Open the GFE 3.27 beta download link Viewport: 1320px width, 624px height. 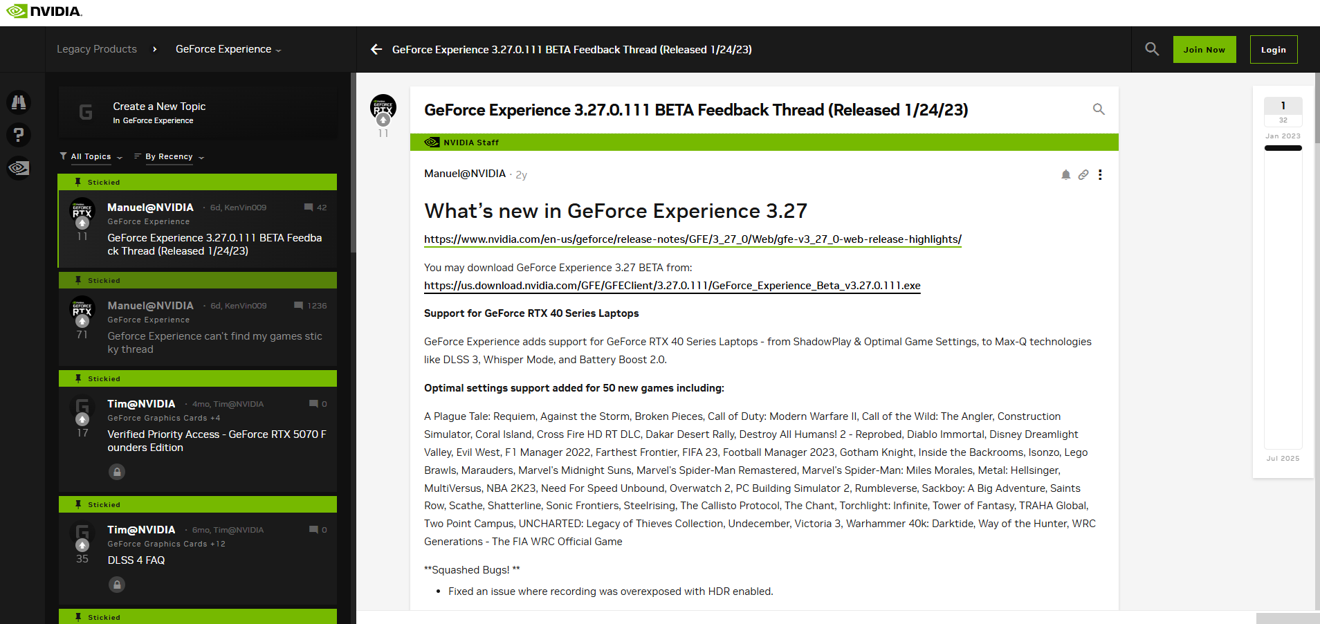pos(672,286)
